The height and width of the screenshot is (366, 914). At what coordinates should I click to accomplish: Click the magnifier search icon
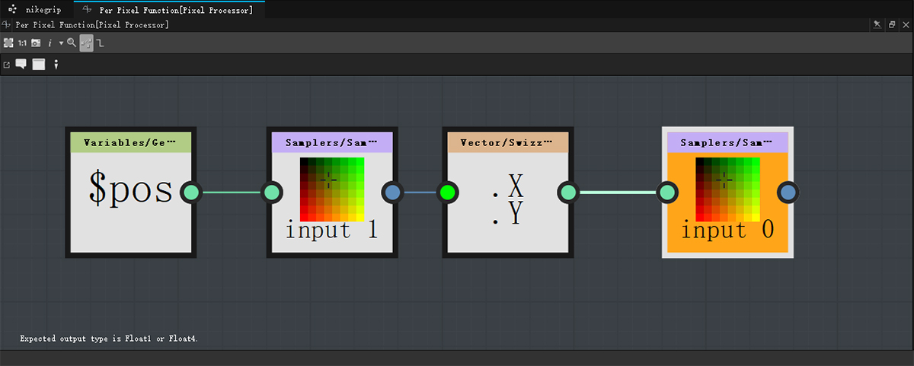tap(72, 43)
